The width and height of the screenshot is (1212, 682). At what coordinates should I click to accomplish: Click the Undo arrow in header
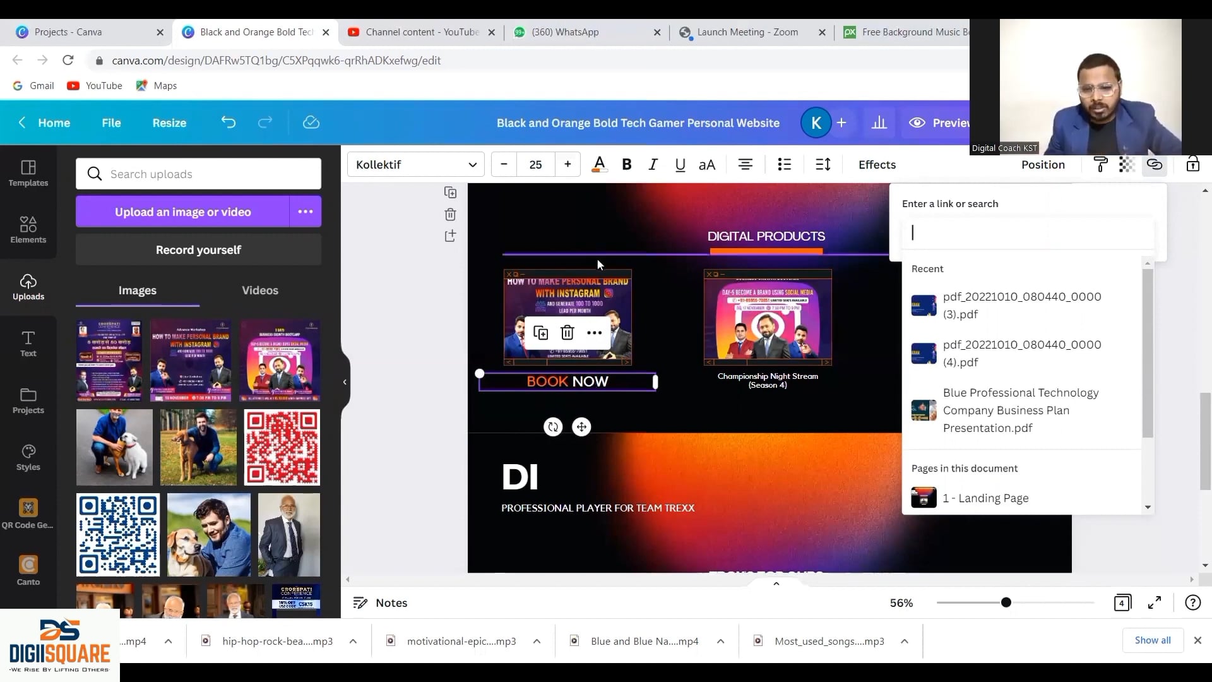coord(229,123)
